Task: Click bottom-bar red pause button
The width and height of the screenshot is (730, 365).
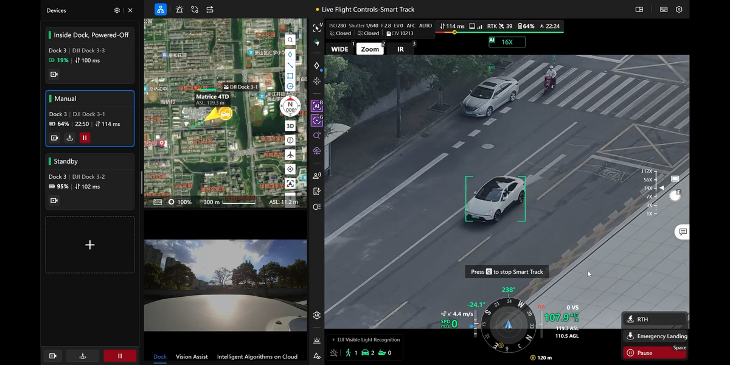Action: [120, 356]
